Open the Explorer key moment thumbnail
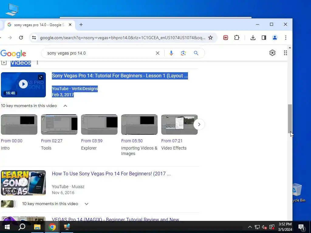311x233 pixels. pos(99,124)
